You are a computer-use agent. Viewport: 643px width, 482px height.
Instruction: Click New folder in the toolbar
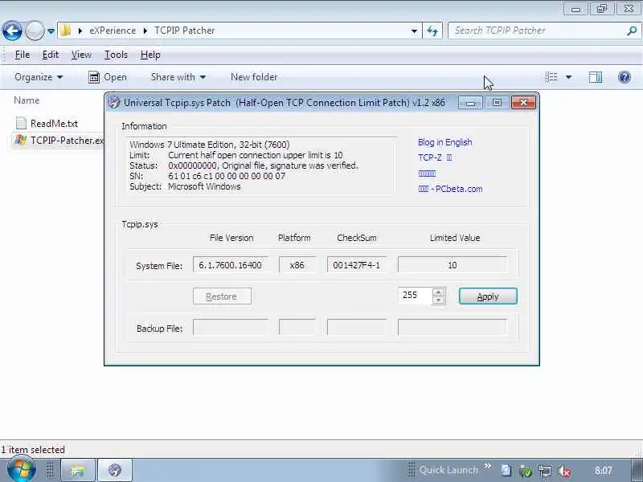[254, 77]
